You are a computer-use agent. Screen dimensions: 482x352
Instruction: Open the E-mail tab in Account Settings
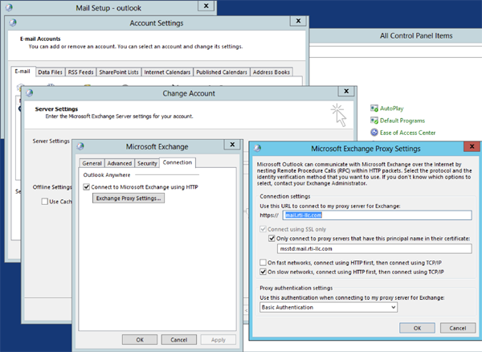(x=22, y=71)
